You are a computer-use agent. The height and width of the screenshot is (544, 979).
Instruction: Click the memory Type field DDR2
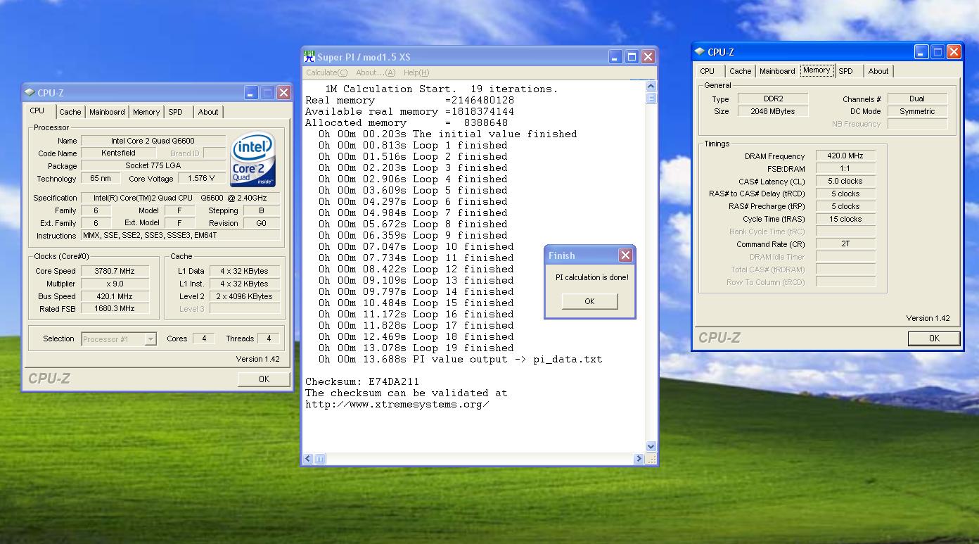click(x=773, y=99)
